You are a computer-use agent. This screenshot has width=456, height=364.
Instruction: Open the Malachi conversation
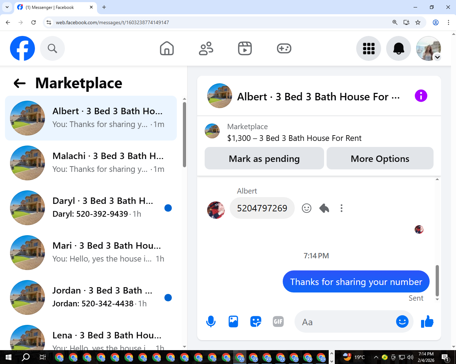click(x=91, y=163)
